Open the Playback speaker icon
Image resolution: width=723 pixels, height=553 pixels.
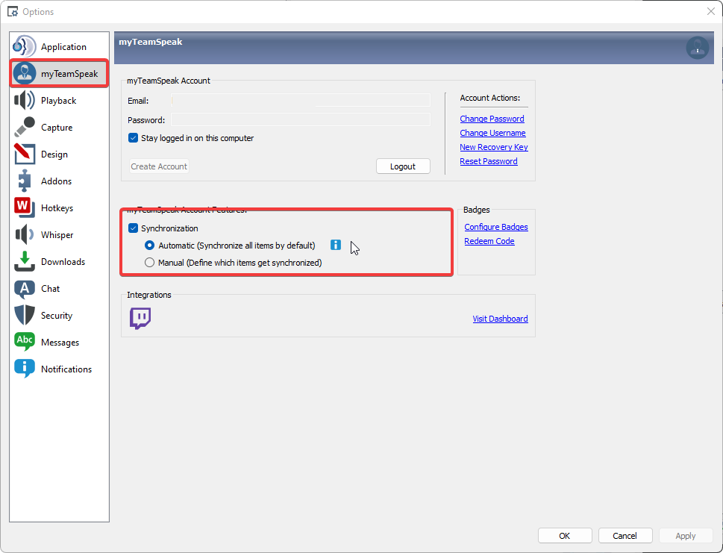[x=25, y=101]
